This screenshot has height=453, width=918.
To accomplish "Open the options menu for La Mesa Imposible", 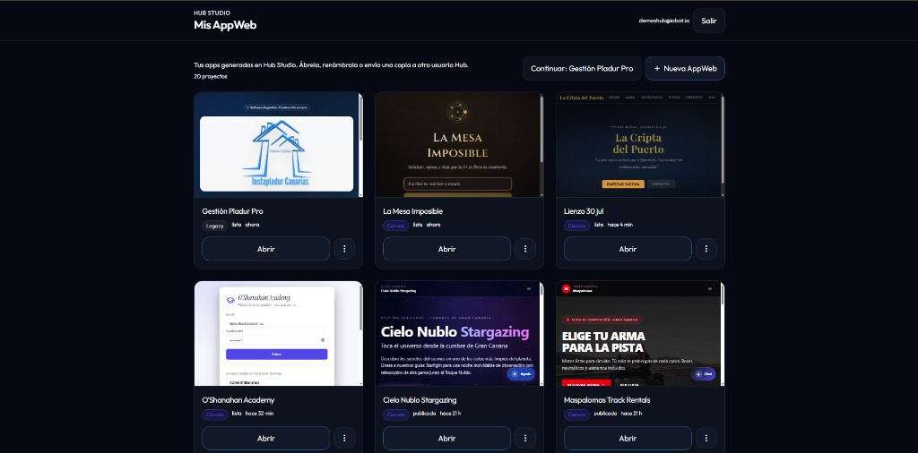I will [525, 249].
